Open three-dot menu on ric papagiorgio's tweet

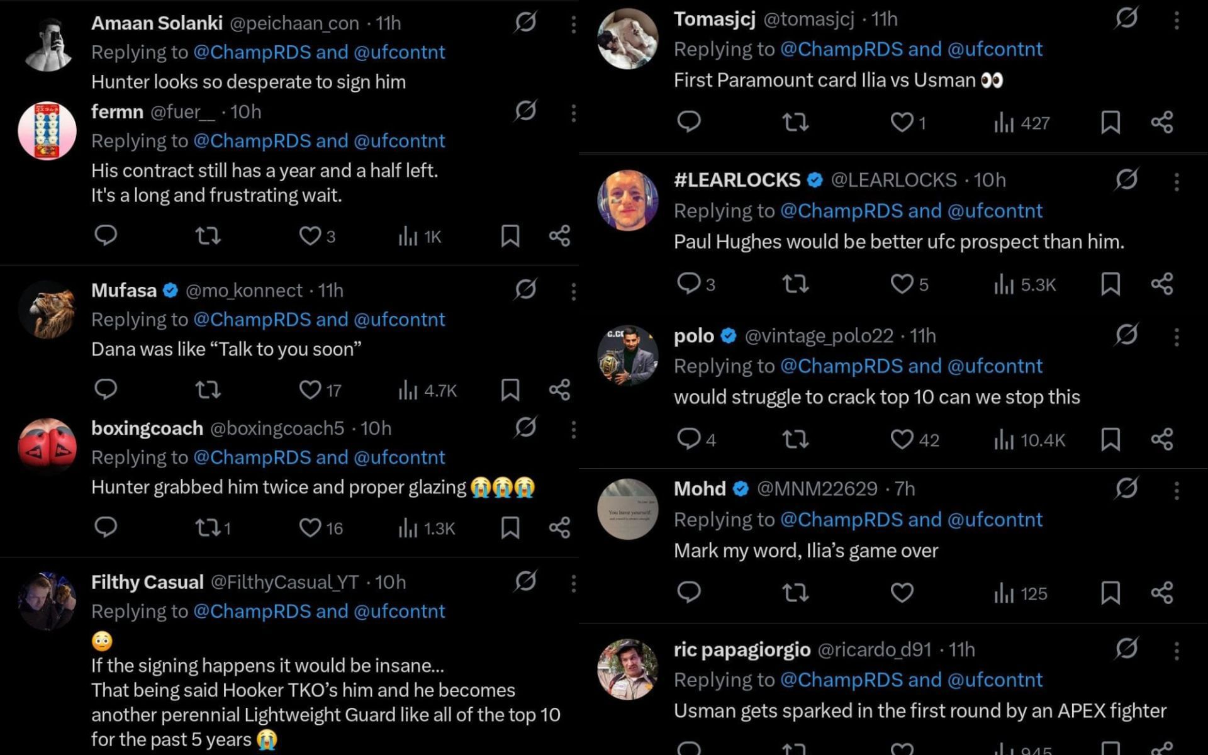click(x=1176, y=651)
